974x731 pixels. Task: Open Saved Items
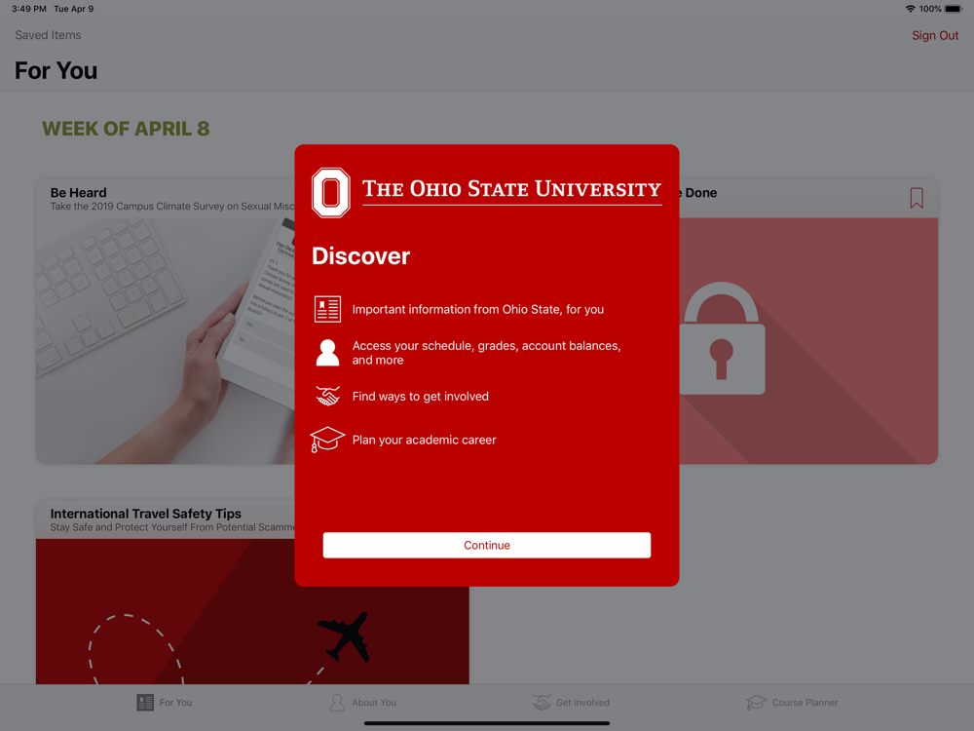pyautogui.click(x=48, y=35)
